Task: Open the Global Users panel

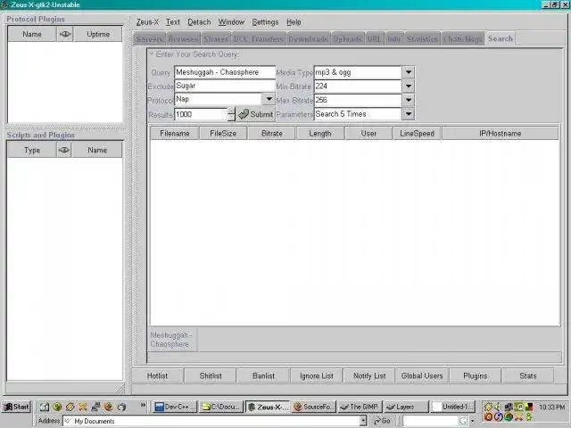Action: 422,375
